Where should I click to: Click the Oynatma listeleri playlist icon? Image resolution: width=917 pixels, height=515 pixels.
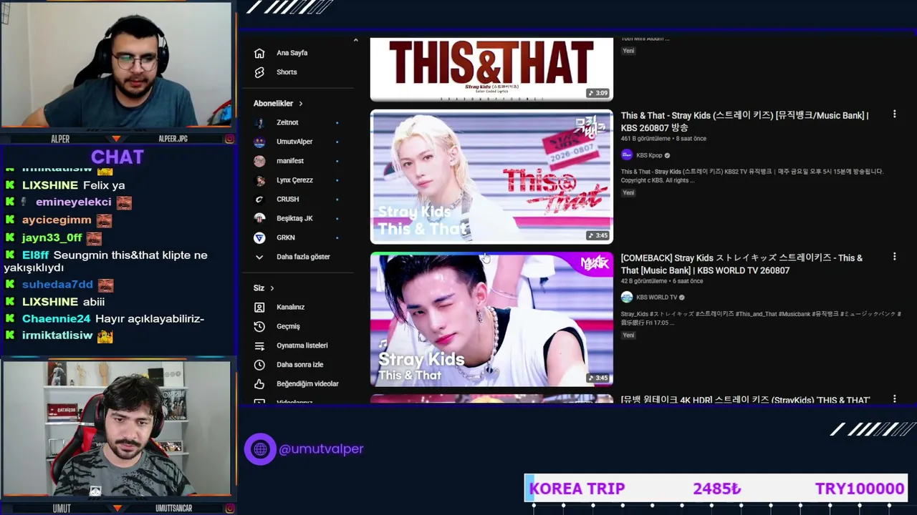[259, 345]
